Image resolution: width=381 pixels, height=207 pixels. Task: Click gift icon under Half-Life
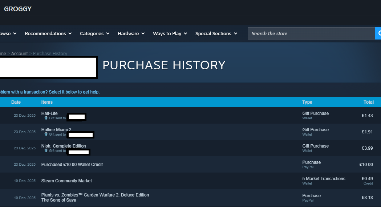click(x=46, y=118)
